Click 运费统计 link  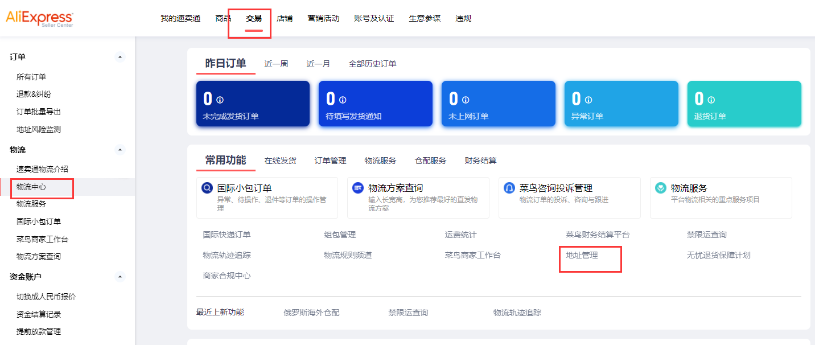[460, 235]
